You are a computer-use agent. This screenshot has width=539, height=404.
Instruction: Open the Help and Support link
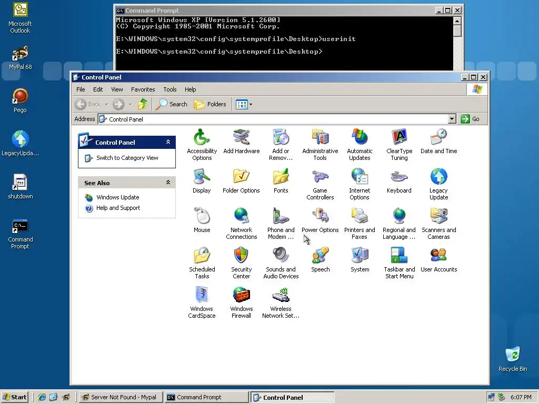(118, 208)
